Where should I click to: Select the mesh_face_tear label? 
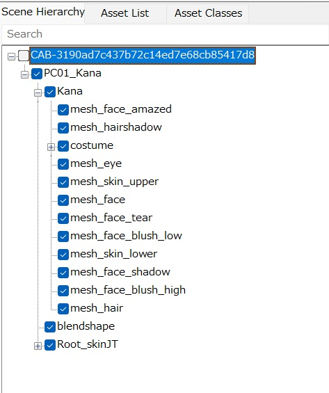(111, 218)
